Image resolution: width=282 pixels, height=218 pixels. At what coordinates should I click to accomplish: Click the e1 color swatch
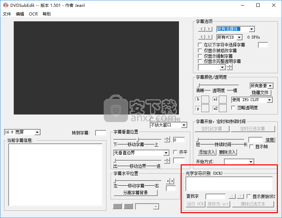pyautogui.click(x=223, y=100)
